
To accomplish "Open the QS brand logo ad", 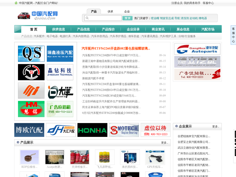I will click(x=31, y=54).
